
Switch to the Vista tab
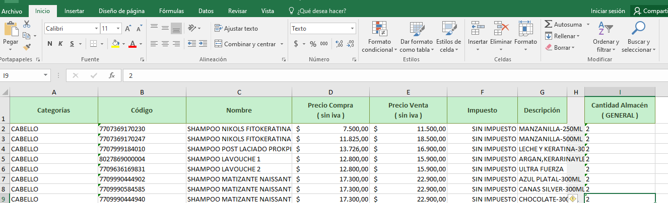click(x=268, y=11)
